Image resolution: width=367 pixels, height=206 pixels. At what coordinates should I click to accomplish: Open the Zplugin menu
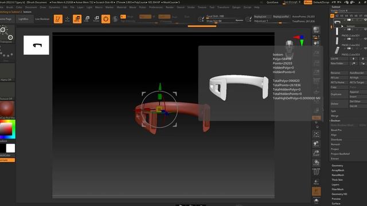(236, 7)
